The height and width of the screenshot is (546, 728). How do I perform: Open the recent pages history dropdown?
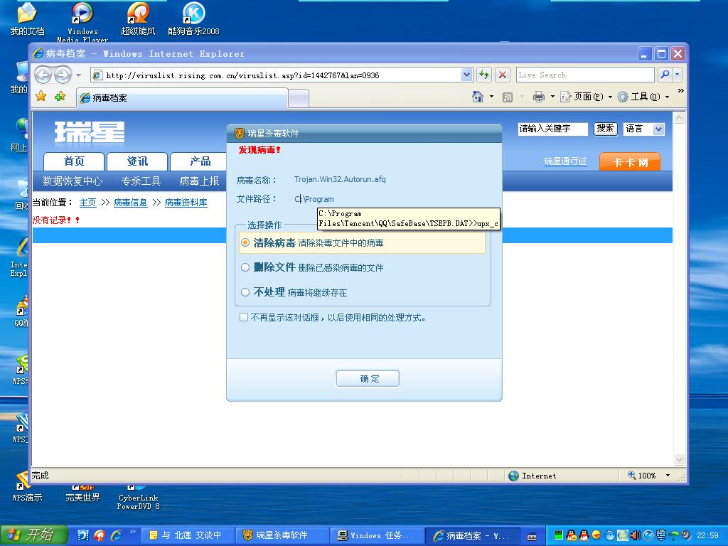click(78, 75)
